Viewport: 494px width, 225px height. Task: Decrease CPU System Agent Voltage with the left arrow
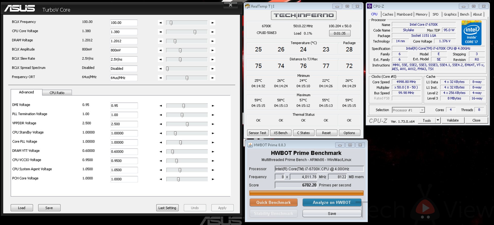(x=161, y=170)
